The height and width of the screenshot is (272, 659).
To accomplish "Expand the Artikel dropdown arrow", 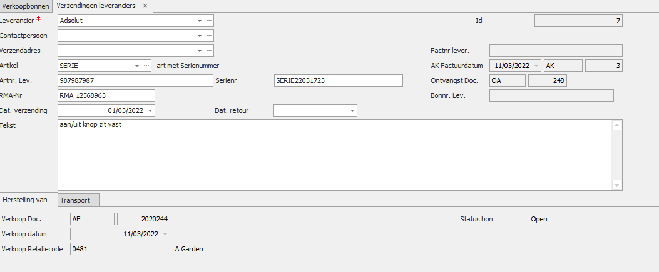I will tap(137, 66).
